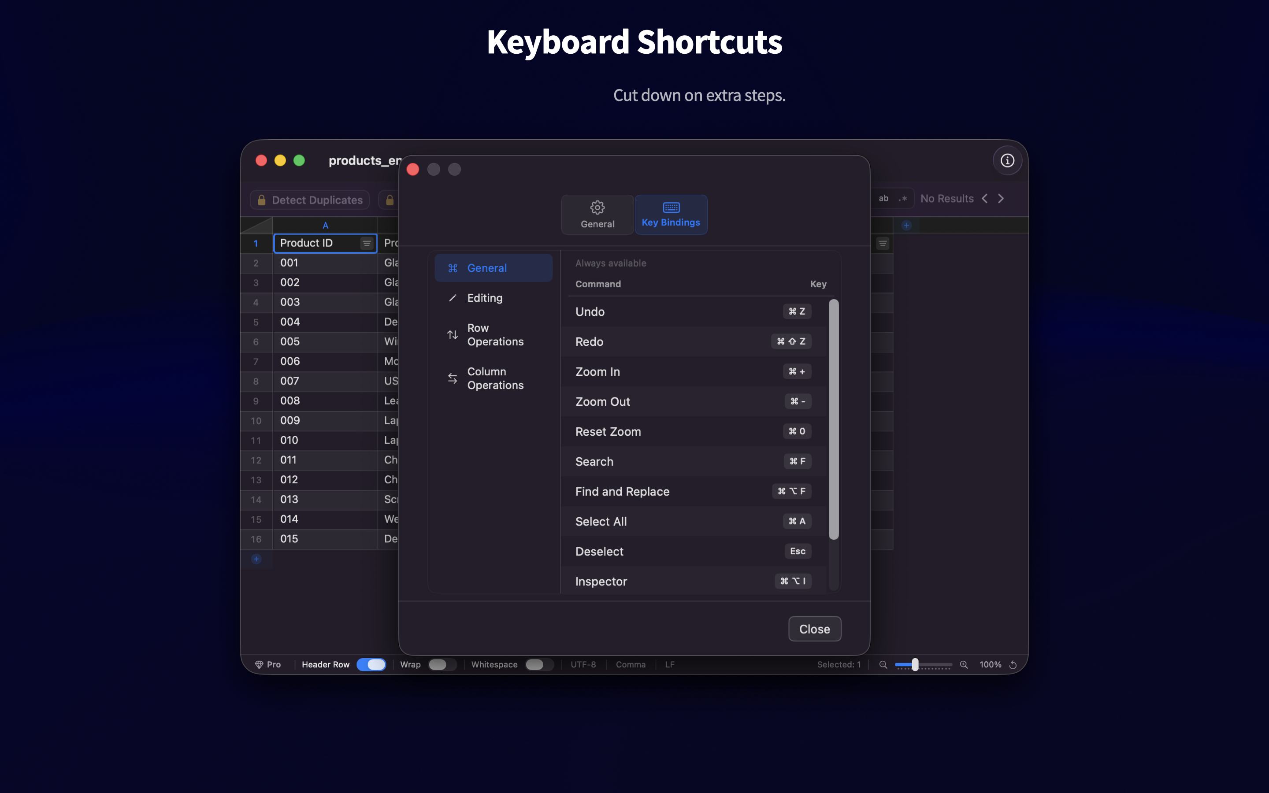Enable regex search using the .* icon
1269x793 pixels.
point(903,198)
